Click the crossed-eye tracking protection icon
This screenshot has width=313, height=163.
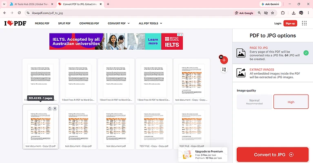click(x=266, y=13)
